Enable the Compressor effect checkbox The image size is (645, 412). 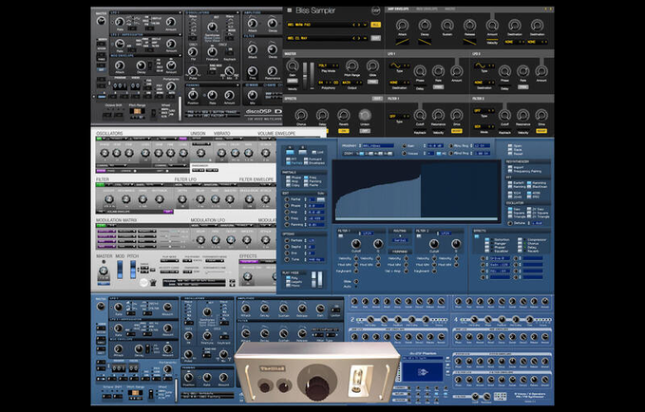click(x=521, y=239)
